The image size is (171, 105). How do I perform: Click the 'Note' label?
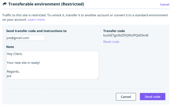10,47
